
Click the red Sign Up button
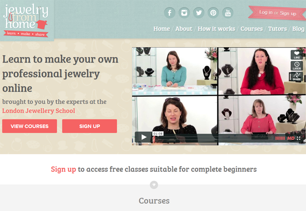point(90,126)
